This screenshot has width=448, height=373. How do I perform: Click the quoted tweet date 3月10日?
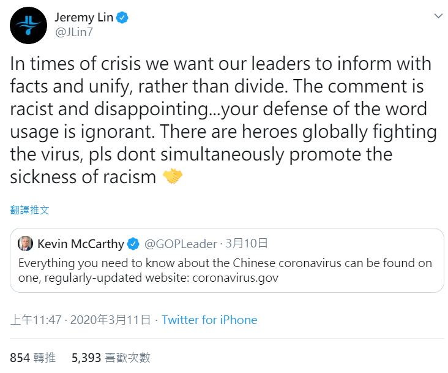pyautogui.click(x=247, y=244)
